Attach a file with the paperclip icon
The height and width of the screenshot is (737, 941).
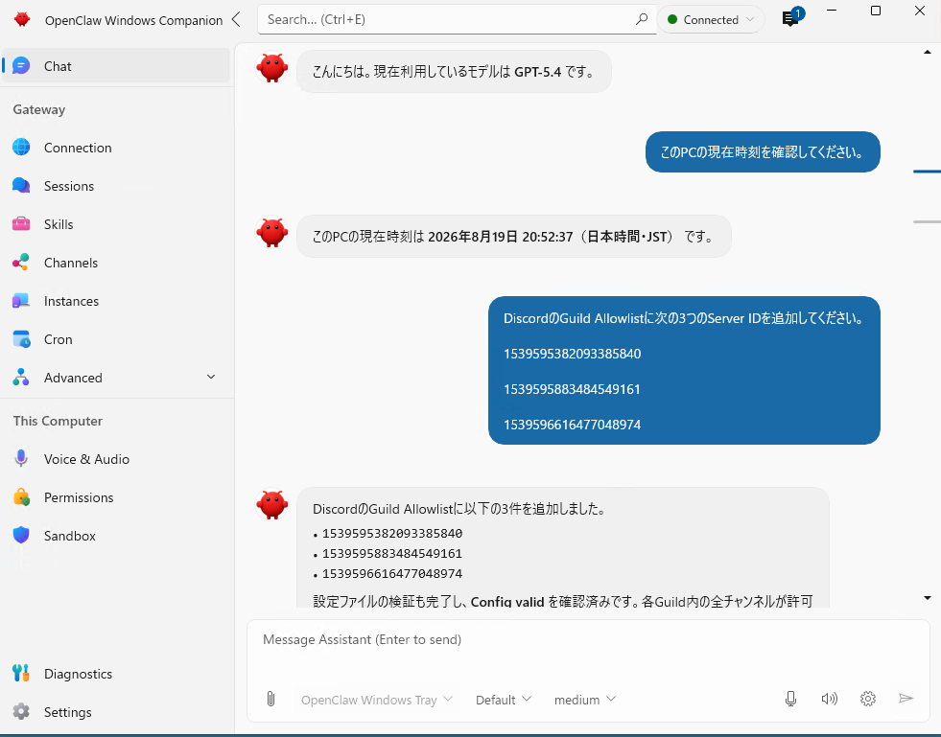tap(271, 700)
